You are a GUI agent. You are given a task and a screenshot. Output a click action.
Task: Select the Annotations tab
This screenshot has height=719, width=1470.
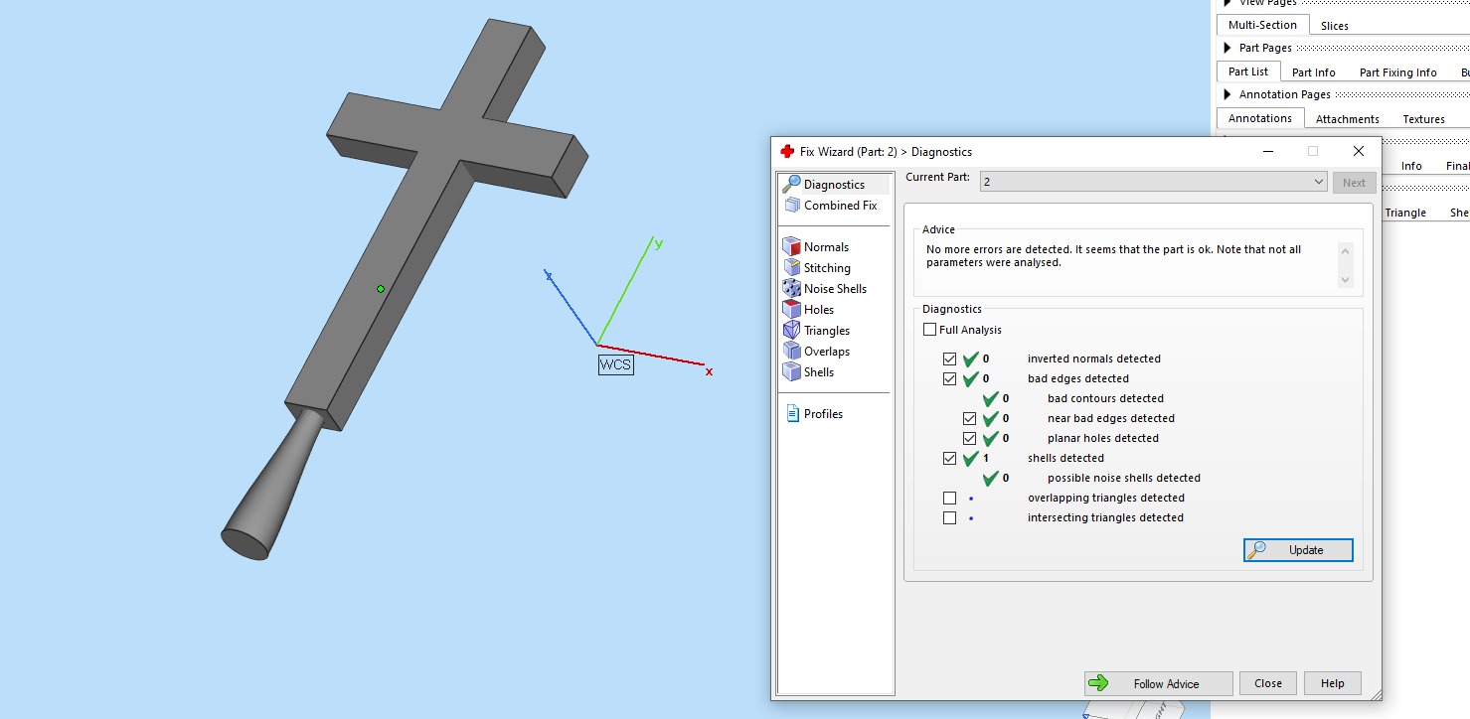[x=1259, y=118]
